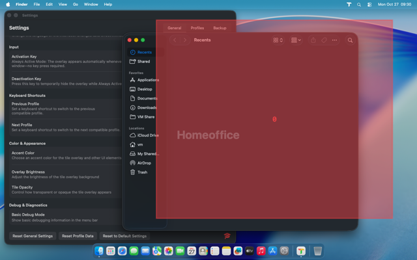
Task: Open System Settings from the Dock
Action: click(x=284, y=251)
